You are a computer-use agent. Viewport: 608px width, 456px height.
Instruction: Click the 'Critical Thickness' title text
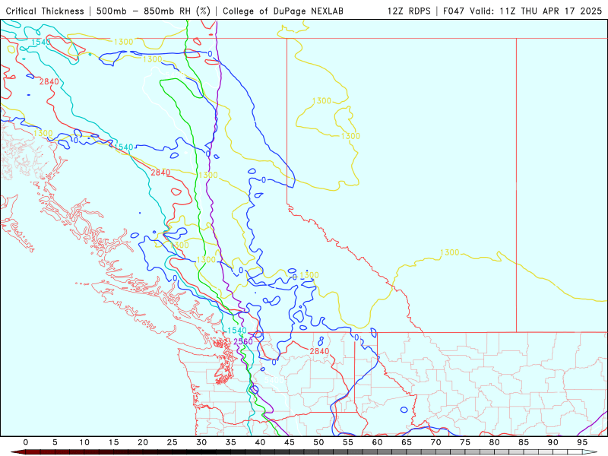pos(45,11)
